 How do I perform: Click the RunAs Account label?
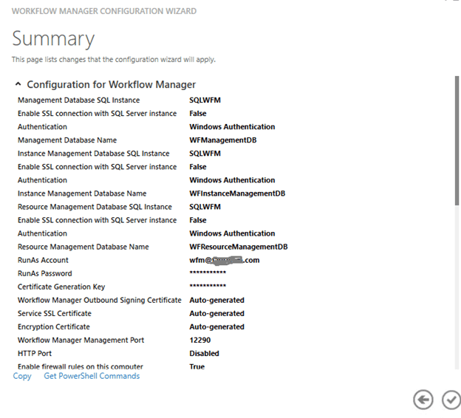[x=43, y=260]
